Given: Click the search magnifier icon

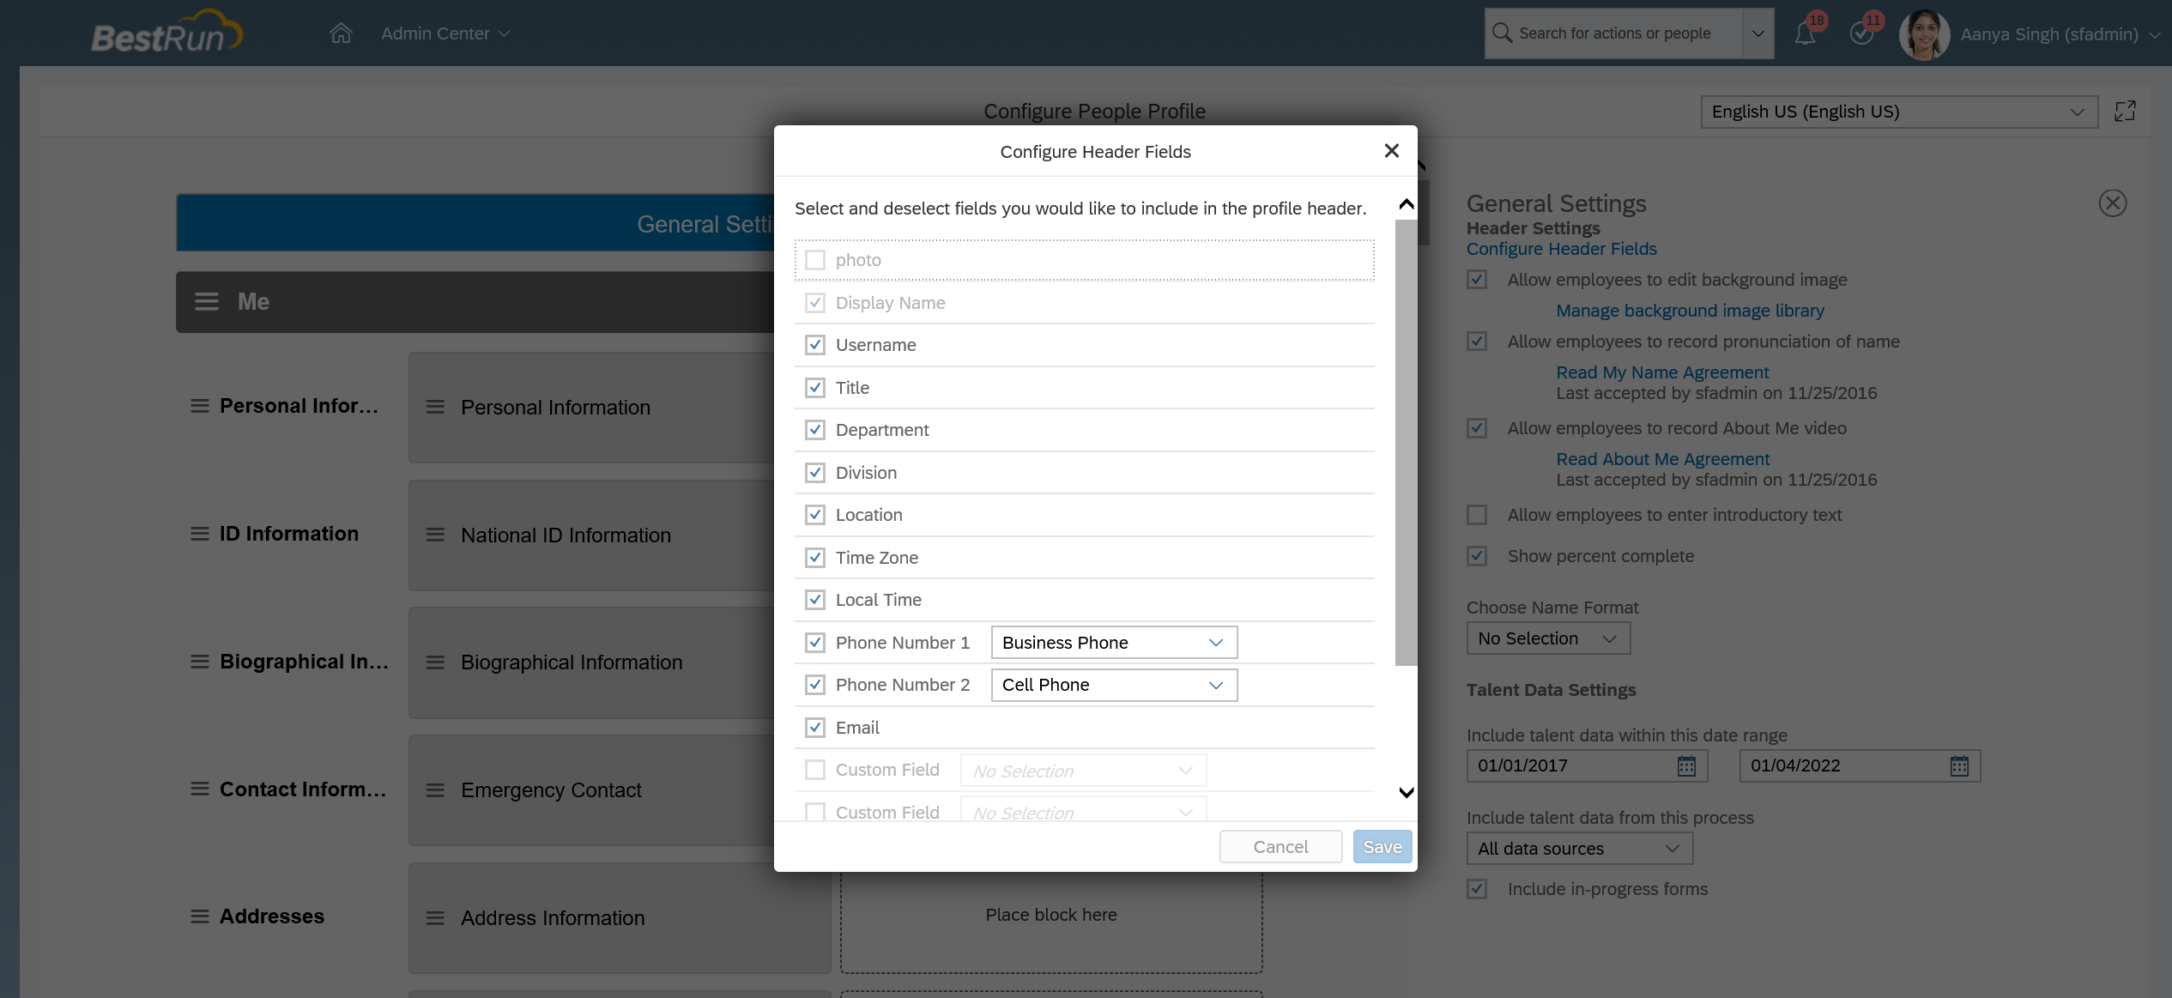Looking at the screenshot, I should pyautogui.click(x=1502, y=33).
